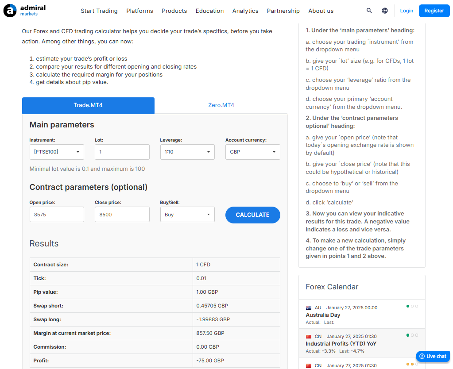Follow the Login link
Viewport: 453px width, 369px height.
tap(407, 11)
